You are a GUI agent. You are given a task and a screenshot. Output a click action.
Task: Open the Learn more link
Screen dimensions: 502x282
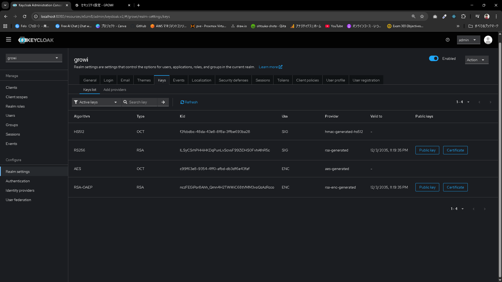270,67
